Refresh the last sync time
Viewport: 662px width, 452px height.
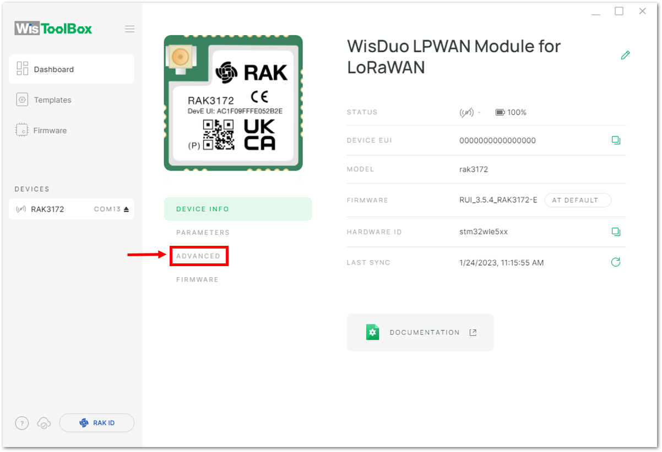(616, 262)
